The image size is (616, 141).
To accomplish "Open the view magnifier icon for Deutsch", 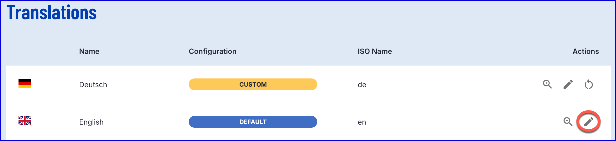I will pyautogui.click(x=547, y=84).
